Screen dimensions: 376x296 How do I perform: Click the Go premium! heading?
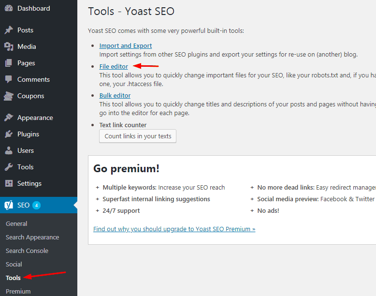click(x=126, y=168)
